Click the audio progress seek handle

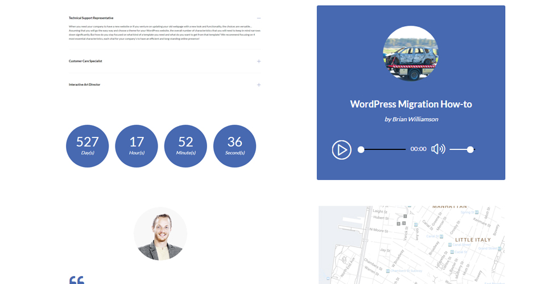tap(361, 150)
